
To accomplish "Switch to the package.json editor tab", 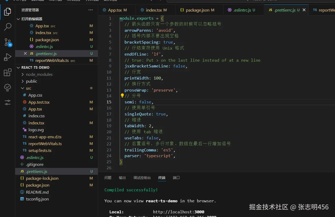I will 199,10.
